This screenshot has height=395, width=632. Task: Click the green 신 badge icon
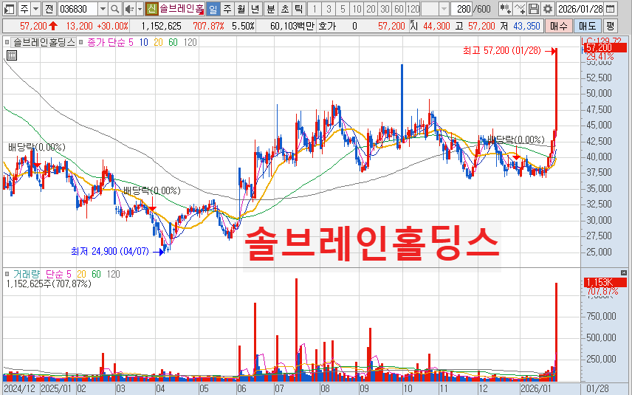151,9
